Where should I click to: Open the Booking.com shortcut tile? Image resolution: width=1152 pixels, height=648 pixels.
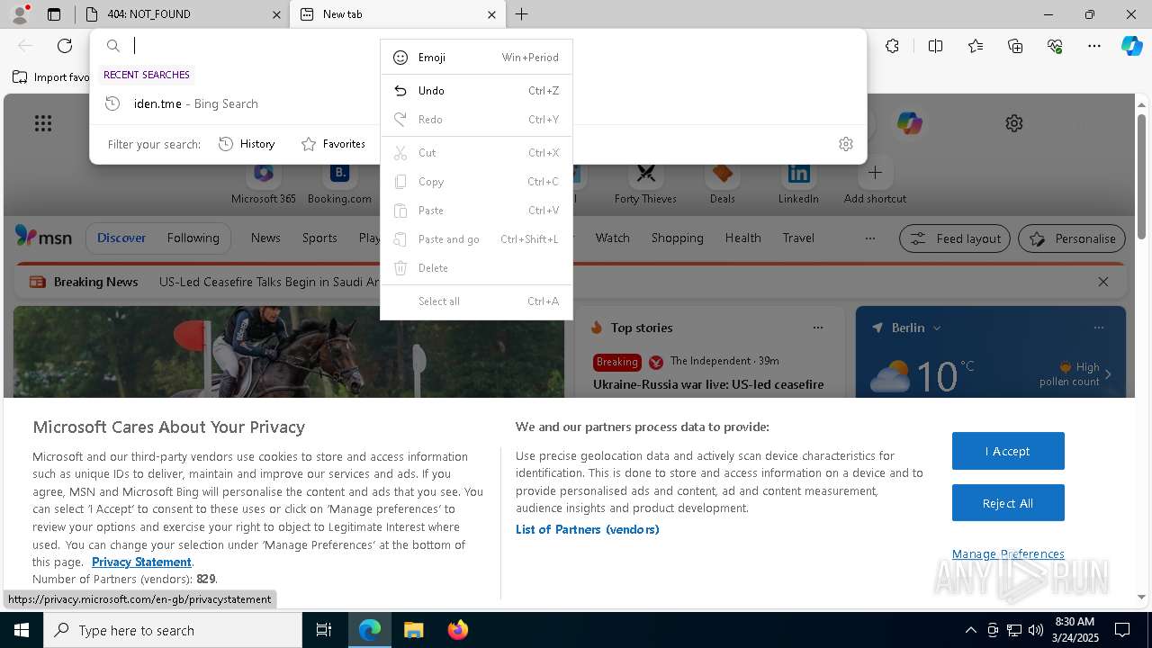[339, 181]
